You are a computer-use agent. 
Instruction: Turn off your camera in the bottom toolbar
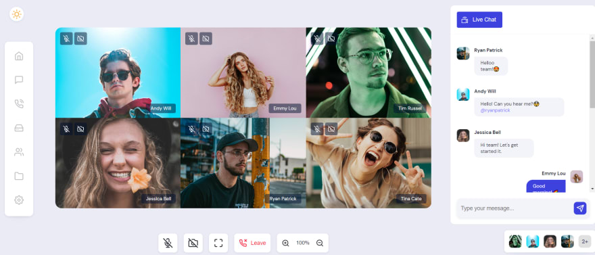(x=193, y=243)
